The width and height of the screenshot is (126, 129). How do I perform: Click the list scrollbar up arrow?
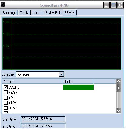coord(119,81)
